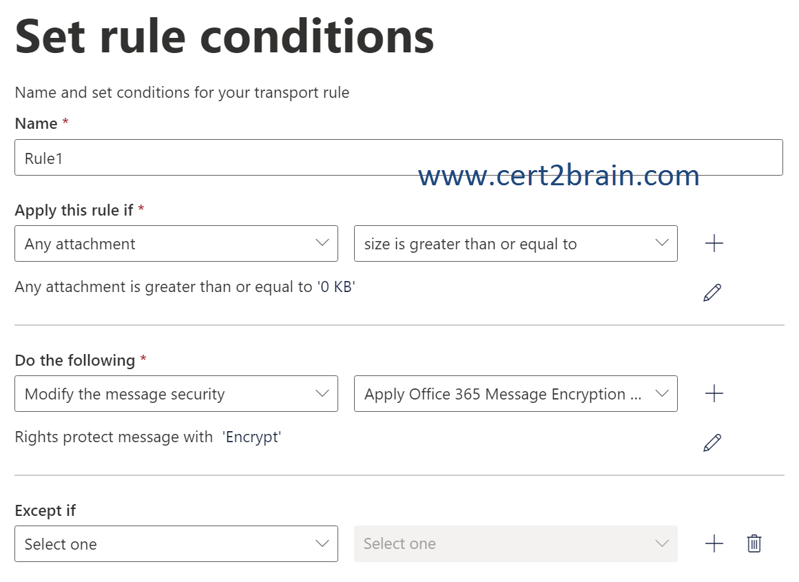Edit the Encrypt rights protection pencil
Image resolution: width=799 pixels, height=582 pixels.
tap(712, 443)
